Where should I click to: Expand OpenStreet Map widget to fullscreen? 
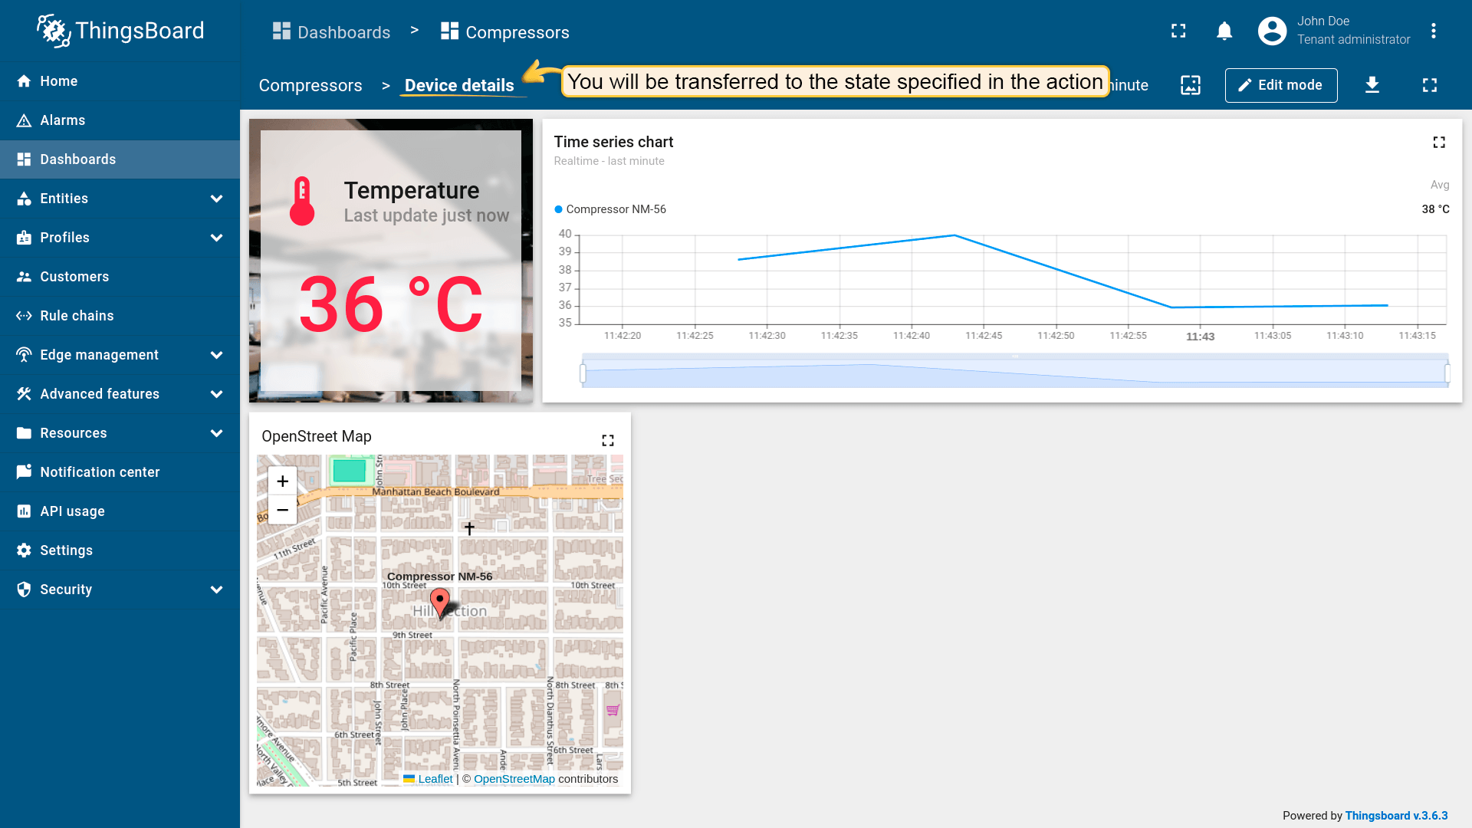pos(608,440)
